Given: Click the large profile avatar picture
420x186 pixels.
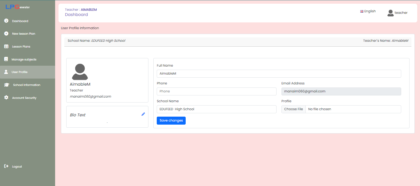Looking at the screenshot, I should pos(80,72).
